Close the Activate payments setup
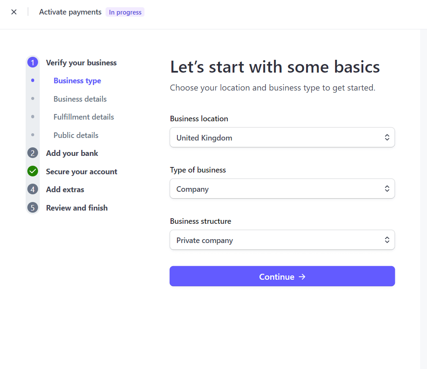The height and width of the screenshot is (369, 427). coord(14,12)
